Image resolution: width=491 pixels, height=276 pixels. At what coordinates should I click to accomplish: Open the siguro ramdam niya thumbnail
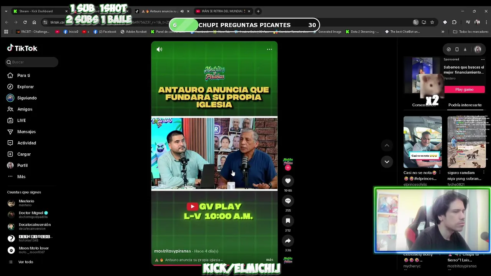coord(466,142)
